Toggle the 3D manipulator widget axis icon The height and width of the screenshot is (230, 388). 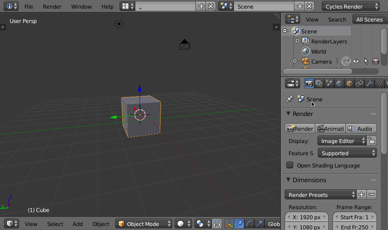point(229,224)
